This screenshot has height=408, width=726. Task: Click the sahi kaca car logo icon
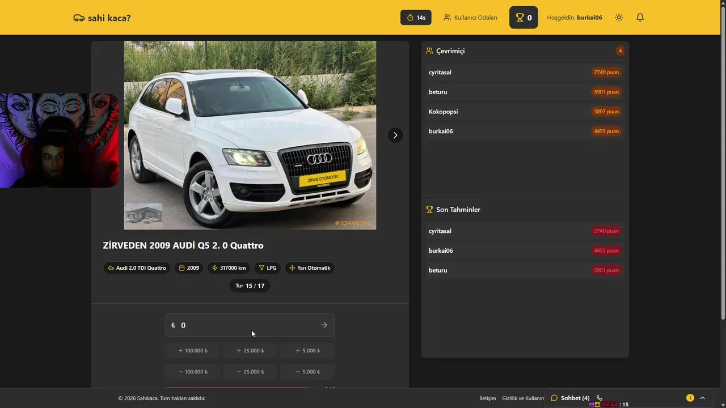click(x=79, y=18)
